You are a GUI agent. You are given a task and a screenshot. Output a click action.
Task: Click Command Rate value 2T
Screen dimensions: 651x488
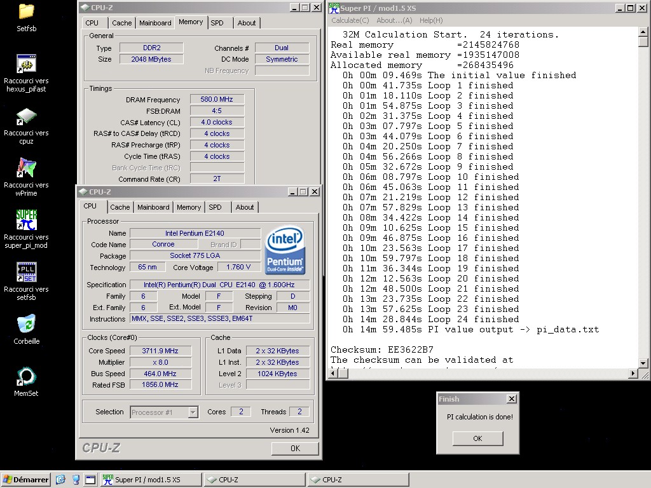point(217,179)
